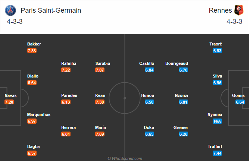Image resolution: width=250 pixels, height=161 pixels.
Task: Select Truffert's 7.44 rating badge
Action: [x=217, y=153]
